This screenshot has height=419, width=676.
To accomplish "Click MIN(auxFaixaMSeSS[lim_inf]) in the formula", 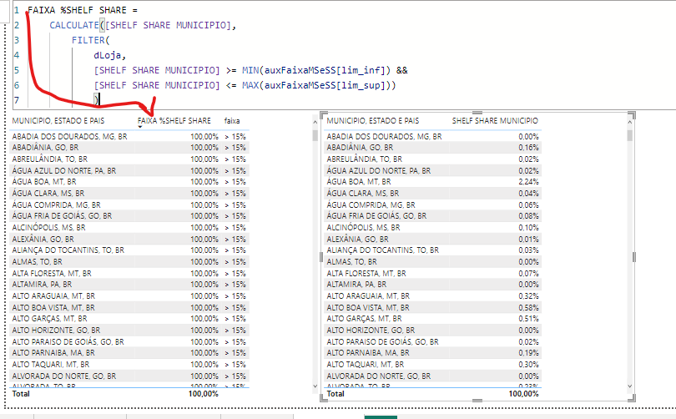I will pos(316,70).
